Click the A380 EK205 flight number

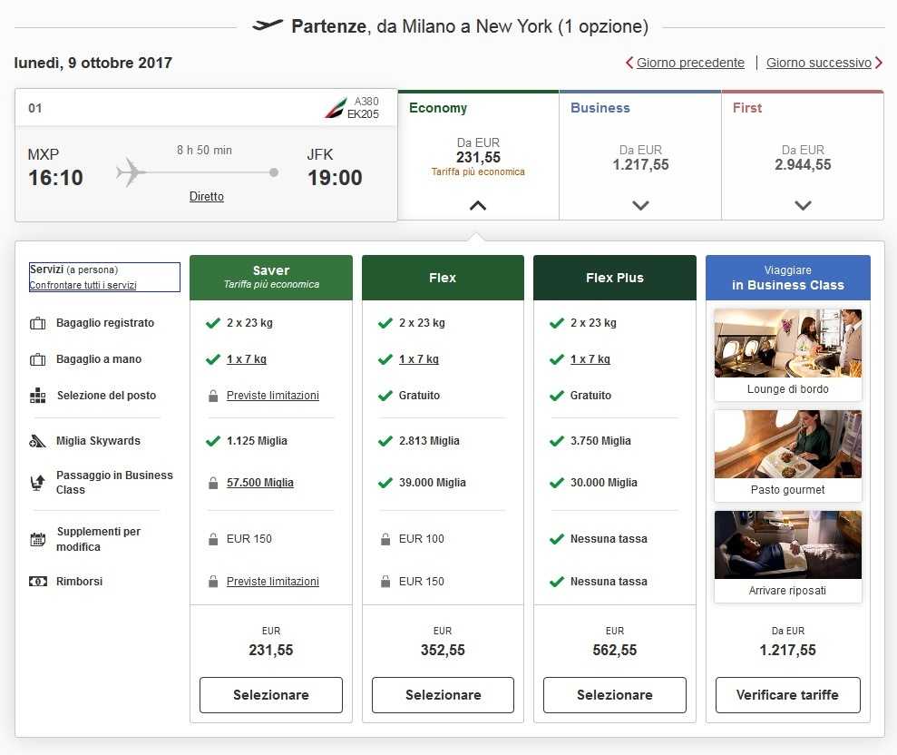click(x=364, y=108)
